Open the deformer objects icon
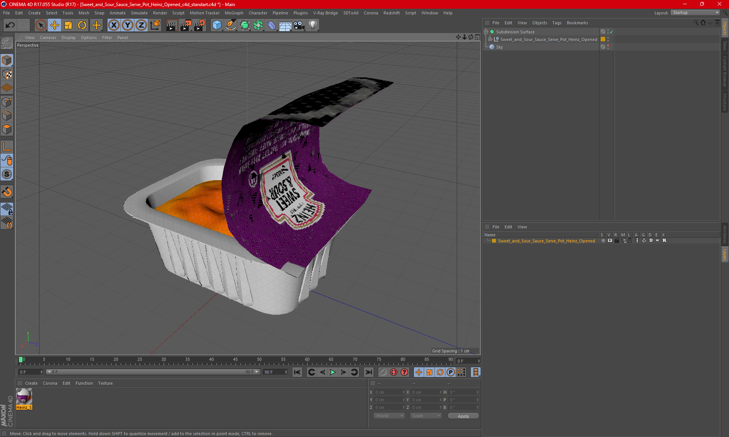 tap(272, 25)
